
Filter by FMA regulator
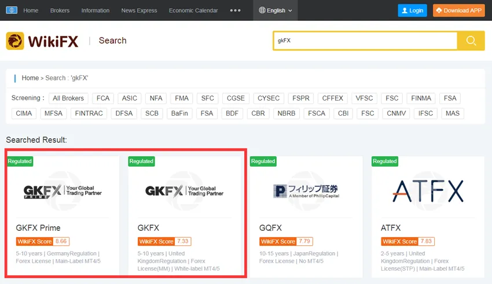(x=182, y=98)
